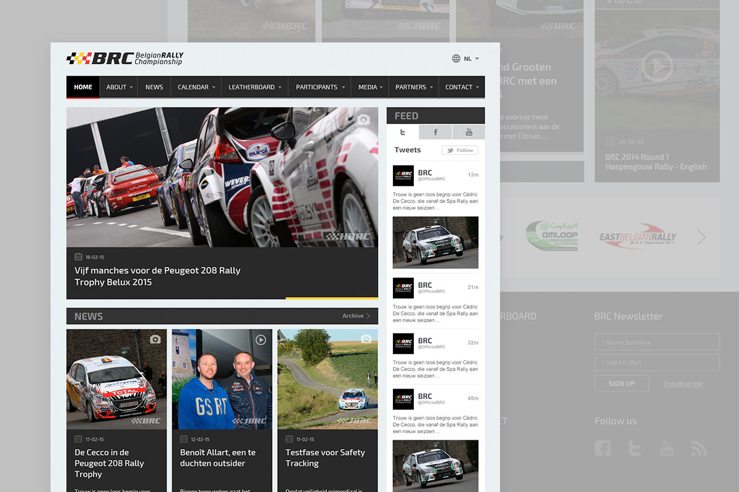Open the ABOUT dropdown menu
Image resolution: width=739 pixels, height=492 pixels.
(x=119, y=87)
